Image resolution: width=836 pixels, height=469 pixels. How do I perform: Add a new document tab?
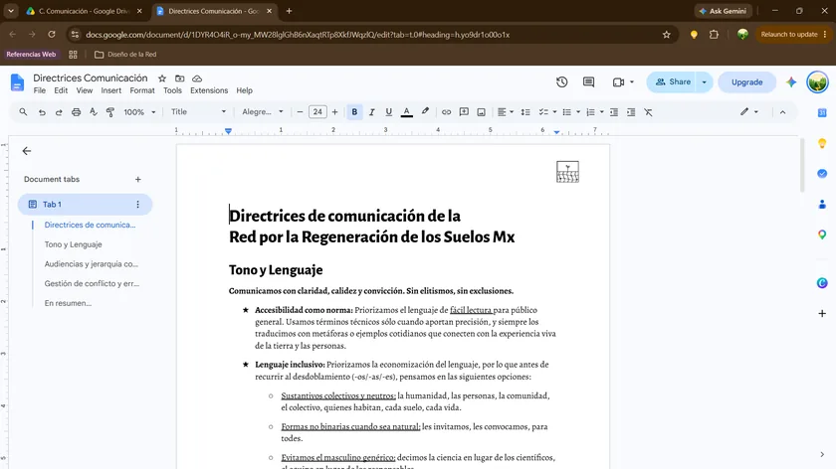coord(138,180)
